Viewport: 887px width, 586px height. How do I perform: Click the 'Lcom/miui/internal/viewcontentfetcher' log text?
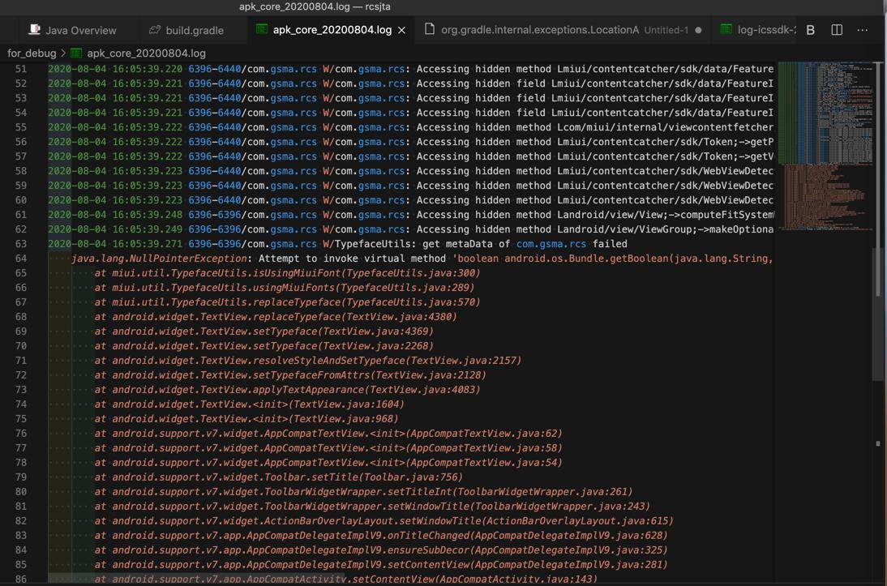click(665, 127)
